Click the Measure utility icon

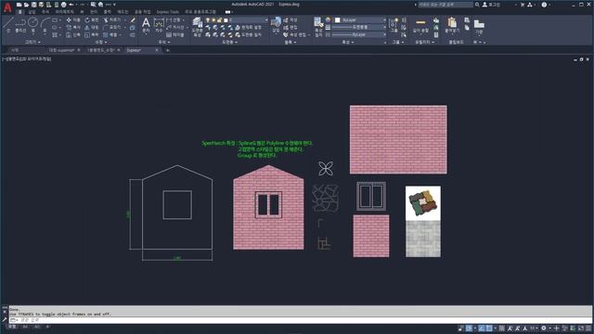(420, 23)
